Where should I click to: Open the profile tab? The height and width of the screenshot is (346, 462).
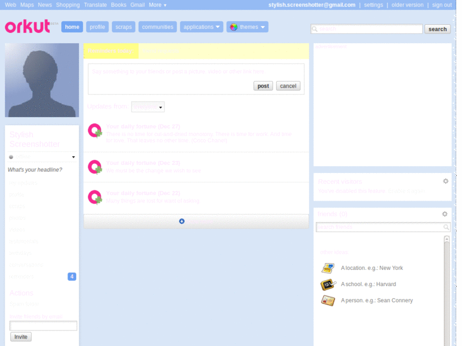pyautogui.click(x=97, y=27)
